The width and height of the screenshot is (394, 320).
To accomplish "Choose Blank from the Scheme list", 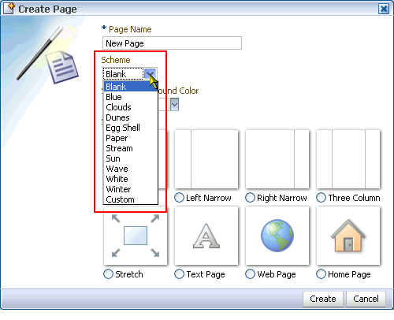I will (x=131, y=87).
